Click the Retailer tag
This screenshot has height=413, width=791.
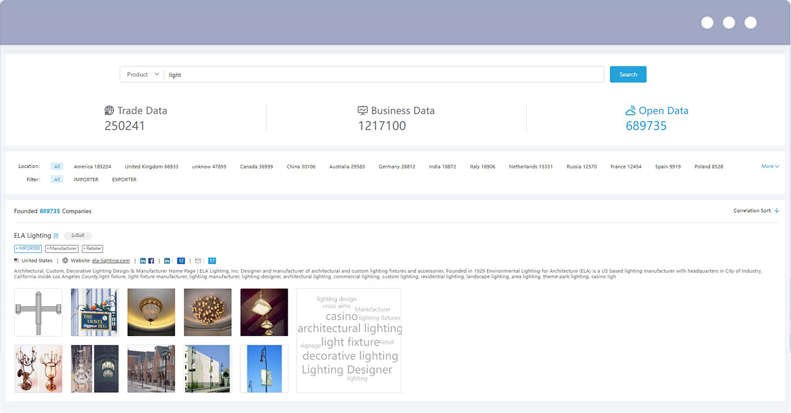92,249
